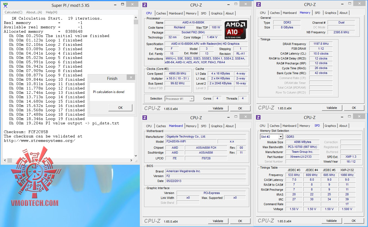Click the Super PI horizontal scrollbar left arrow
This screenshot has height=227, width=368.
[x=5, y=161]
